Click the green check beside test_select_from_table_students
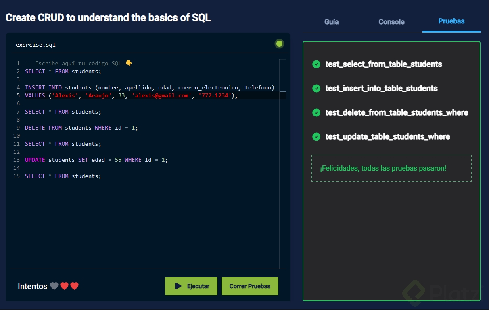This screenshot has width=489, height=310. coord(316,64)
